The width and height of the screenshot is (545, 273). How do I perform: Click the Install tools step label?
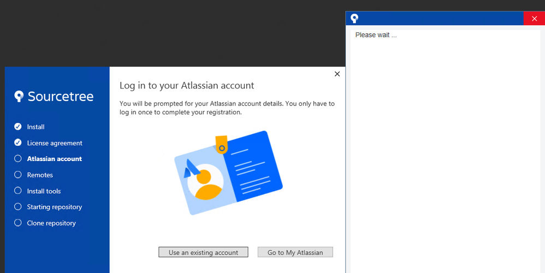(x=44, y=191)
